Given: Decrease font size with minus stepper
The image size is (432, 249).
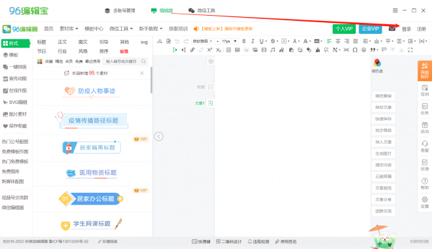Looking at the screenshot, I should click(218, 41).
